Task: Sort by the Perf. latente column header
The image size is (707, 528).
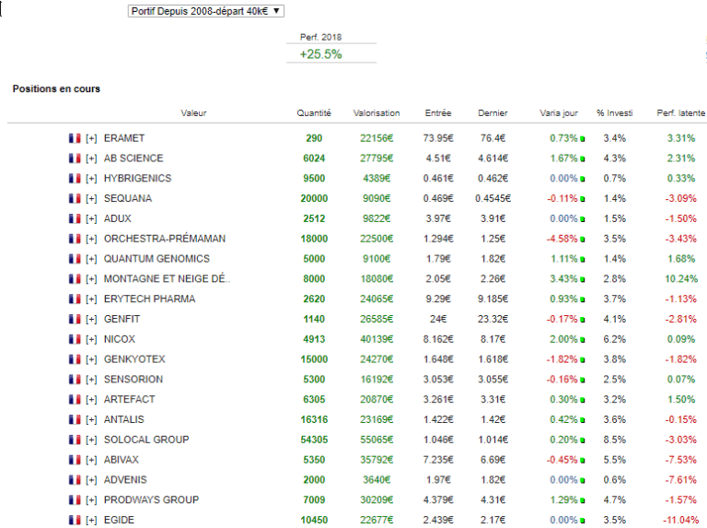Action: coord(680,113)
